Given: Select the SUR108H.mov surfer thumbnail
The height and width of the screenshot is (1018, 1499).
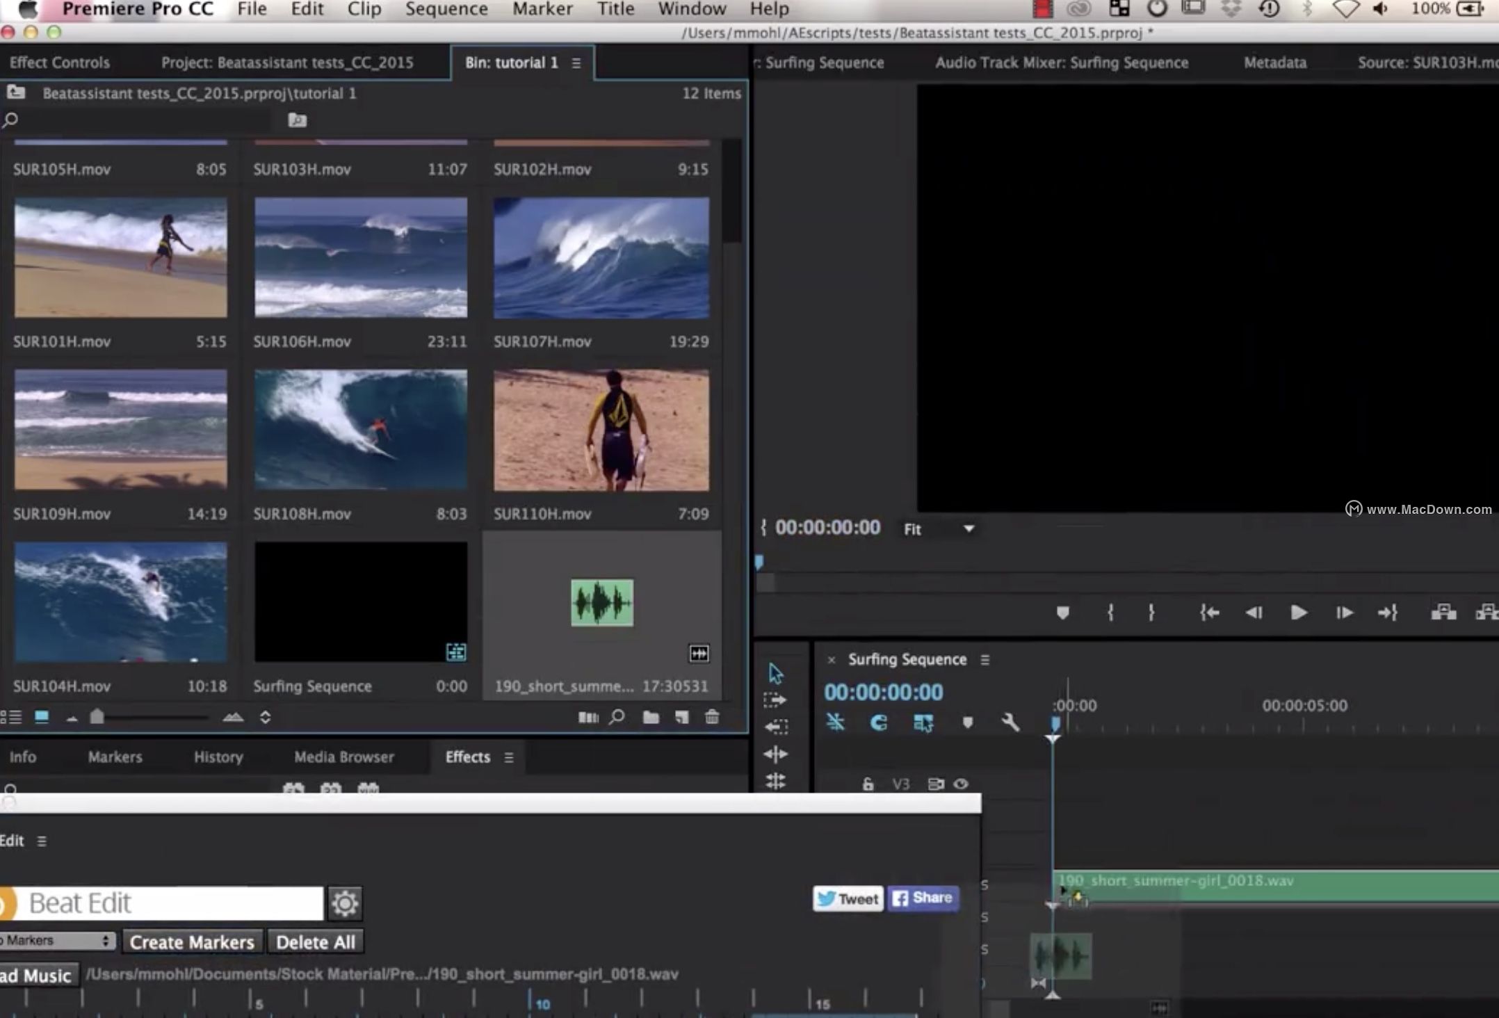Looking at the screenshot, I should coord(360,429).
